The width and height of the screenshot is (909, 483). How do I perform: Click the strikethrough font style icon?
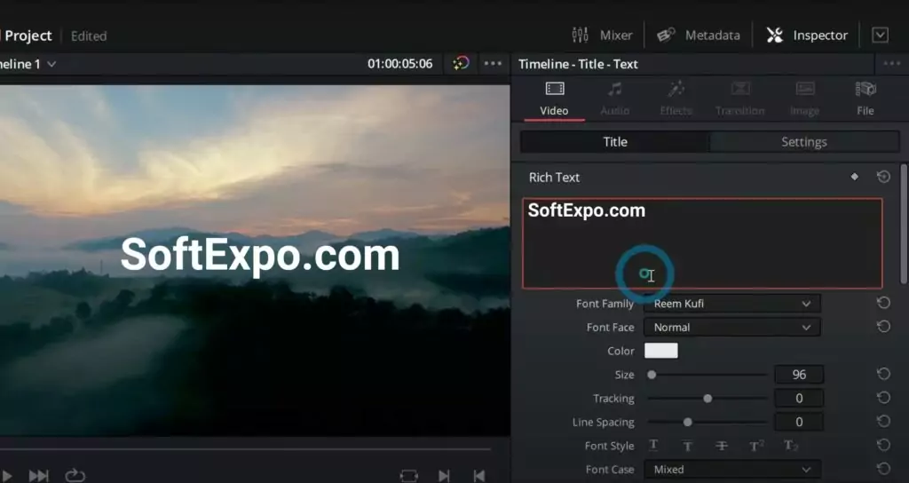(x=722, y=446)
